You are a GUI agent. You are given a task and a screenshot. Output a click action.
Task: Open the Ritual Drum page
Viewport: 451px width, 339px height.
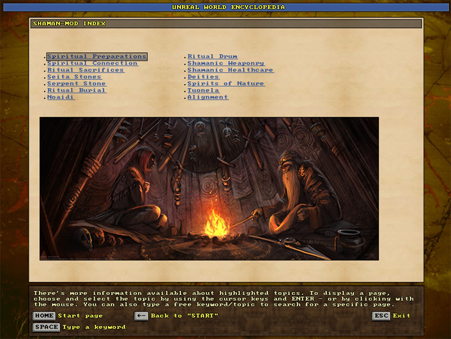pos(212,56)
